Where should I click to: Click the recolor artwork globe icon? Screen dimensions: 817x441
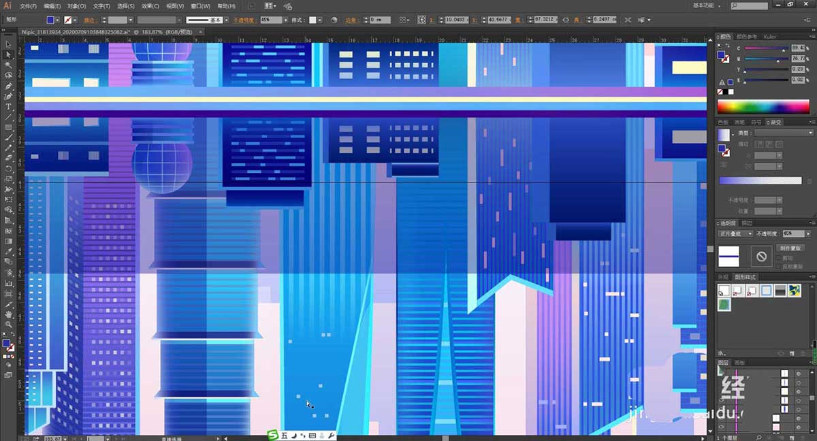[334, 20]
